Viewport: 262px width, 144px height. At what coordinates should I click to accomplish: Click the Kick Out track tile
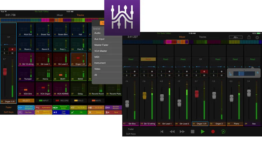(26, 30)
